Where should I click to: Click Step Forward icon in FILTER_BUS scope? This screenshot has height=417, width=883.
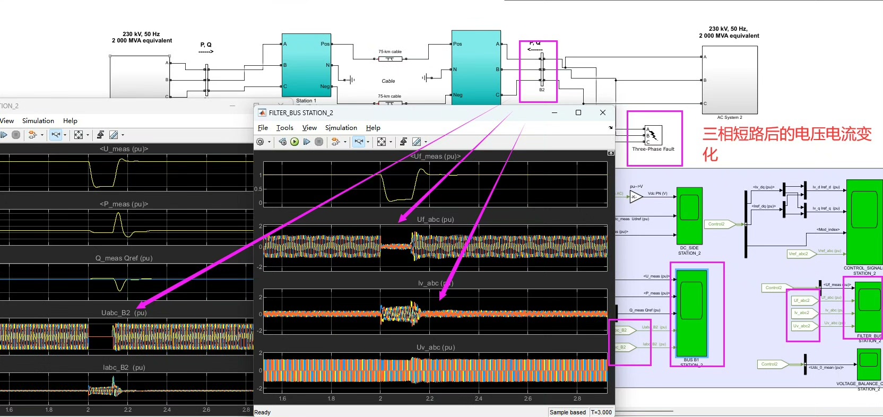(x=307, y=142)
